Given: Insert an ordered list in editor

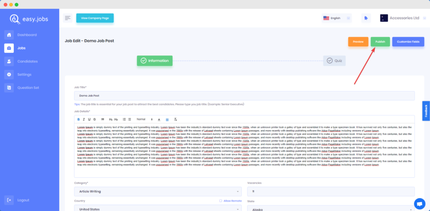Looking at the screenshot, I should coord(124,120).
